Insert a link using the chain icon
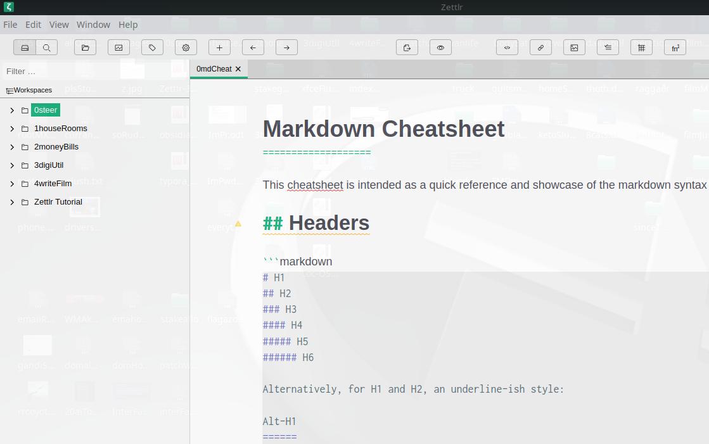Image resolution: width=709 pixels, height=444 pixels. coord(541,48)
